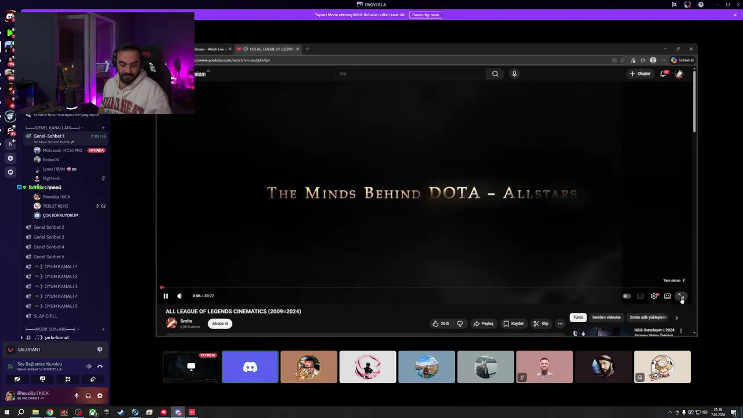Add channel to MÜZİK ODALARI category
This screenshot has height=418, width=743.
[x=103, y=329]
